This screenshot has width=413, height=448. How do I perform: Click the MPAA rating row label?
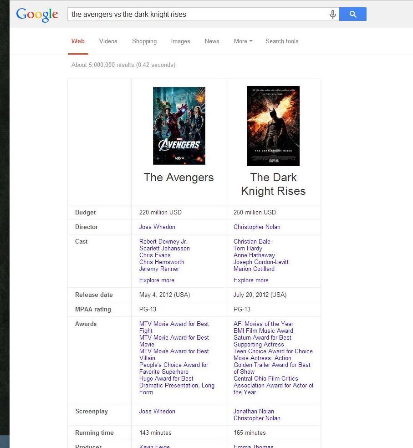click(93, 310)
